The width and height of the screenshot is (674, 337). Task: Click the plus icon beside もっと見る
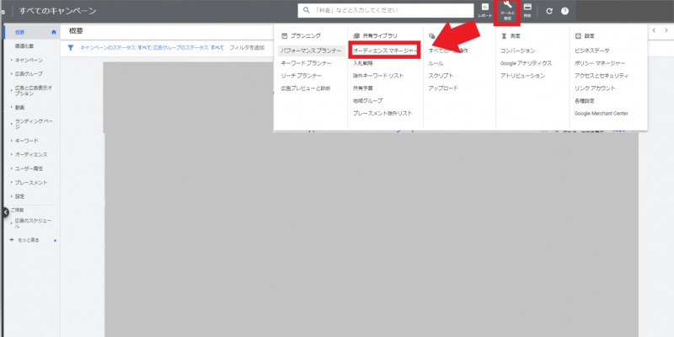point(12,240)
